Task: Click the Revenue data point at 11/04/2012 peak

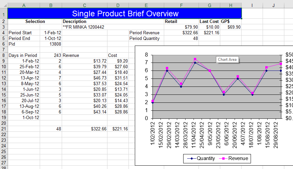Action: coord(195,59)
